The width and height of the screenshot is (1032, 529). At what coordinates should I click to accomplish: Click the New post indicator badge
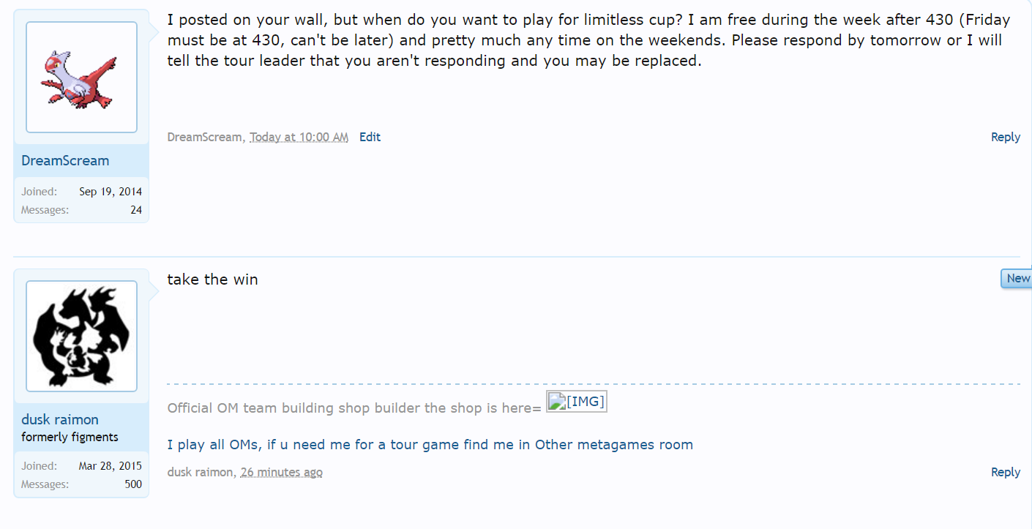coord(1017,278)
